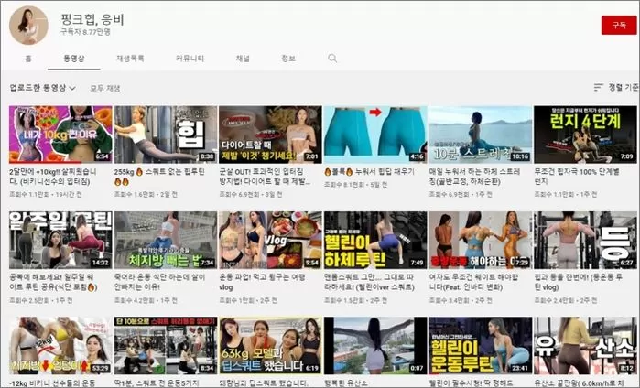640x388 pixels.
Task: Play the 10분 스트레칭 thumbnail 10:16
Action: coord(481,135)
